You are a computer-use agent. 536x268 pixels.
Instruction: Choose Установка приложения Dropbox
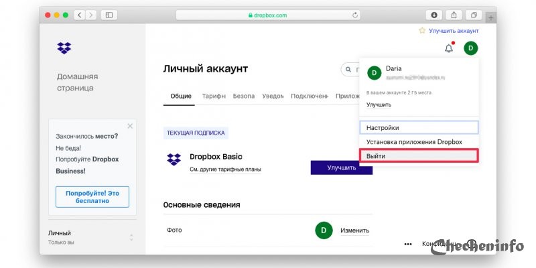click(419, 142)
